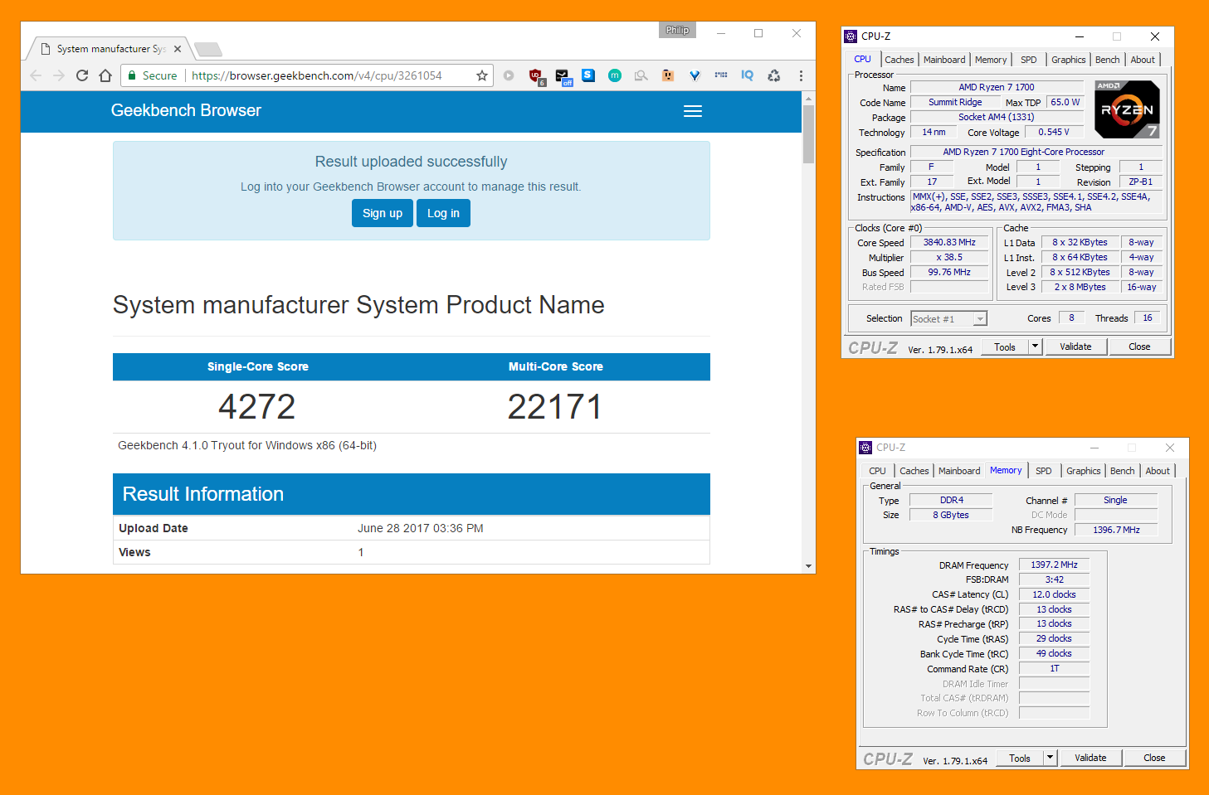Open Memory tab in upper CPU-Z window

tap(991, 60)
